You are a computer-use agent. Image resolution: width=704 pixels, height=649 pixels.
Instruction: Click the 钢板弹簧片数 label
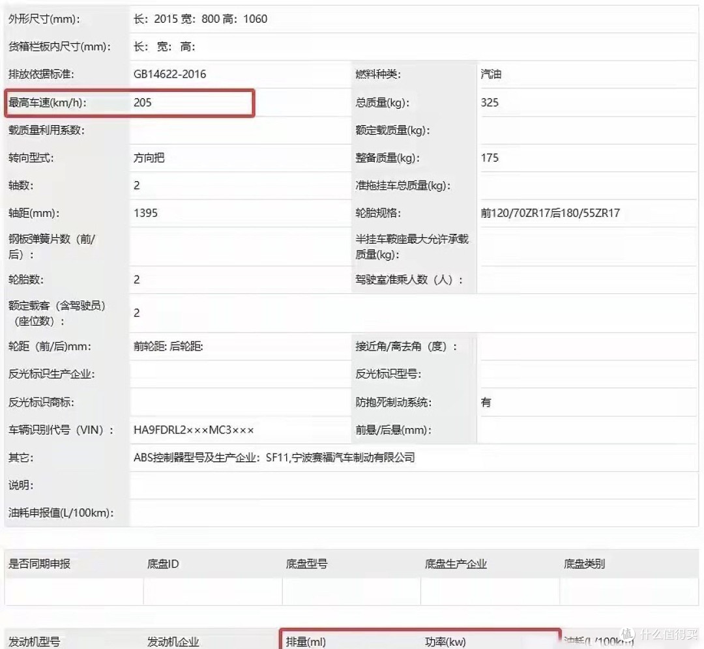(x=51, y=246)
